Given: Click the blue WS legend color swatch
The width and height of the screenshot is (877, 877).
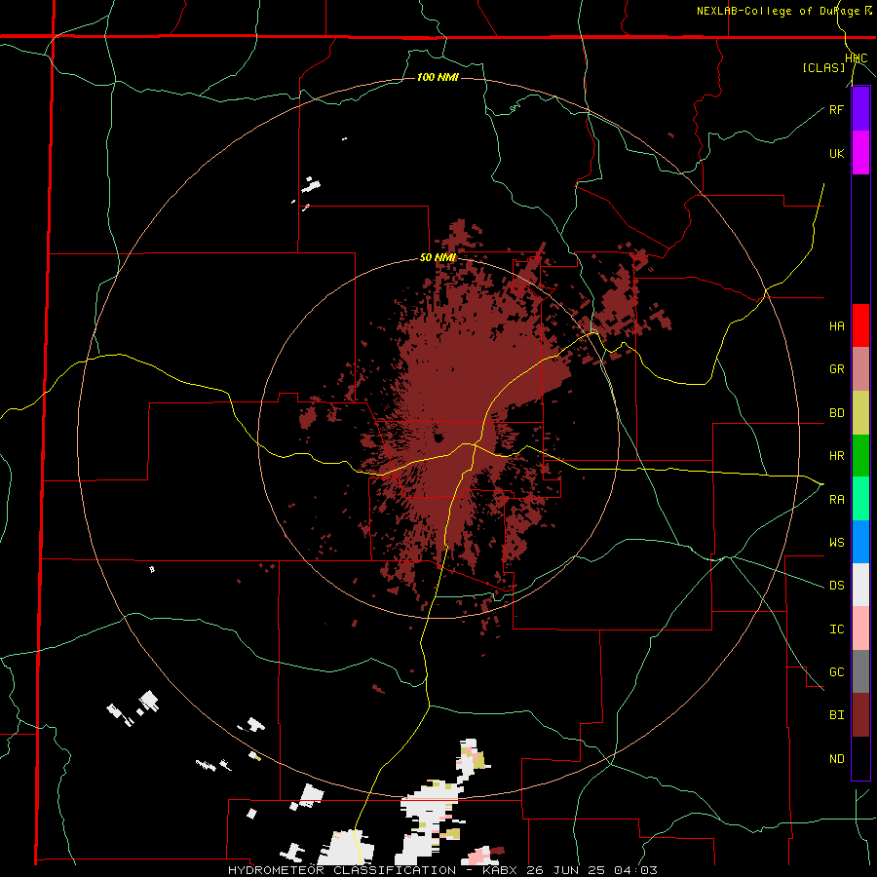Looking at the screenshot, I should point(860,542).
